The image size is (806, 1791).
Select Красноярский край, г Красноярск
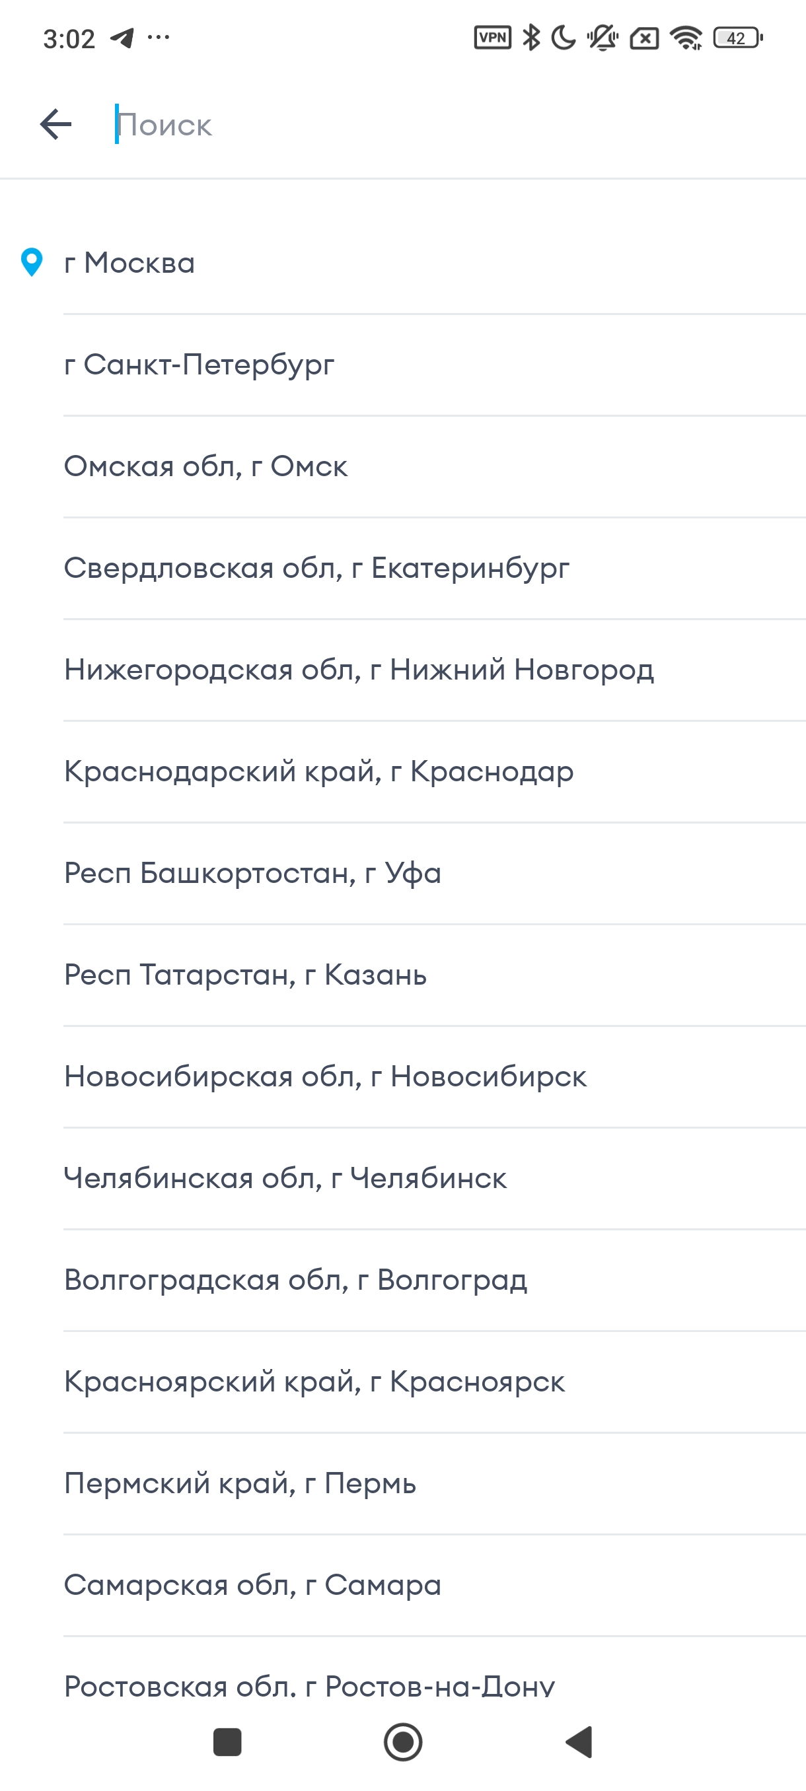pos(435,1382)
